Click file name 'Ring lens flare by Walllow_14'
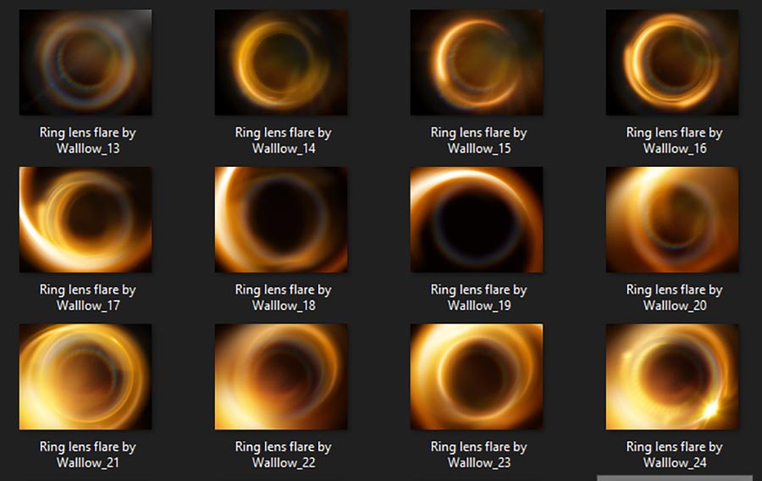The image size is (762, 481). click(284, 141)
